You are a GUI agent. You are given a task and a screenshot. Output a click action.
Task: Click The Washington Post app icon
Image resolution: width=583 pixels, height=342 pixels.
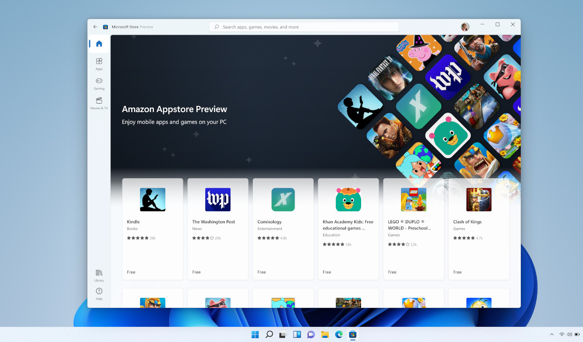[218, 199]
